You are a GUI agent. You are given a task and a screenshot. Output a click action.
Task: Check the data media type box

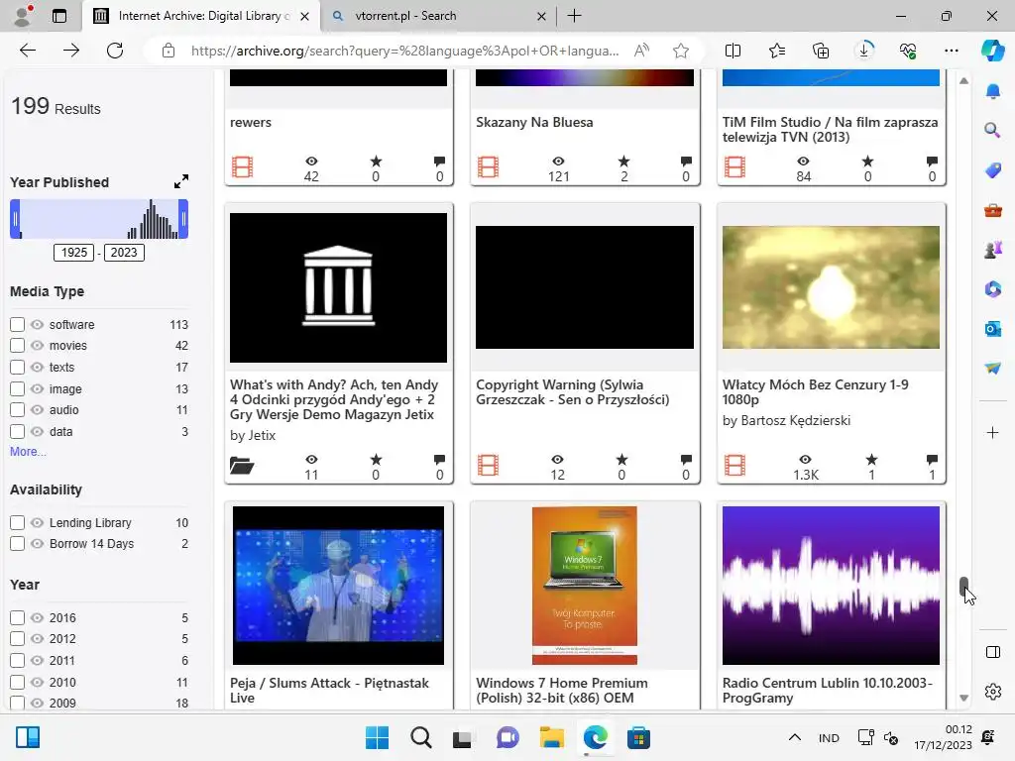(18, 432)
